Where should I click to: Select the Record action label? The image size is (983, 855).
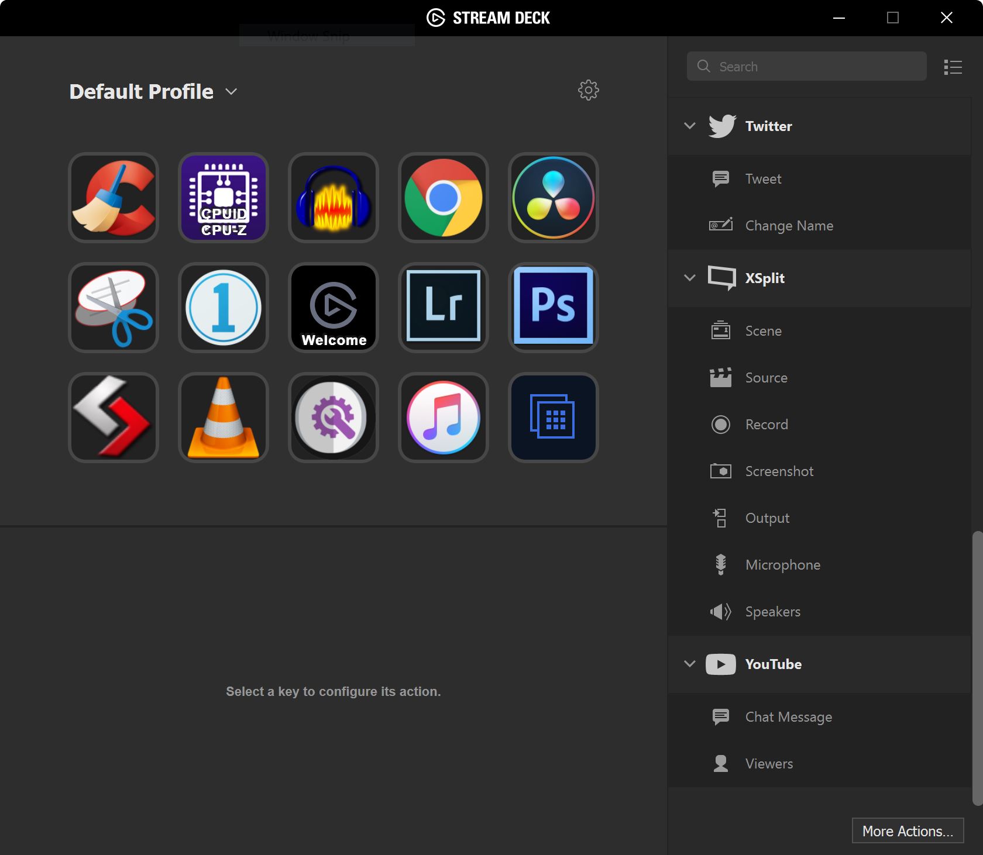[x=767, y=425]
